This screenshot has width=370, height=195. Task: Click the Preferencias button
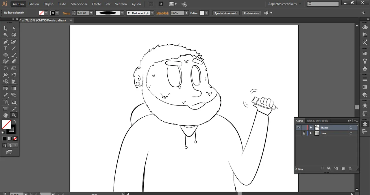click(251, 13)
